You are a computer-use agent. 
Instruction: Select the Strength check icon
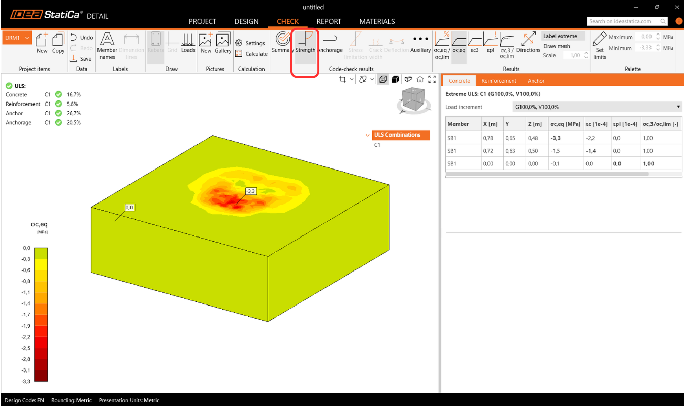pos(305,43)
